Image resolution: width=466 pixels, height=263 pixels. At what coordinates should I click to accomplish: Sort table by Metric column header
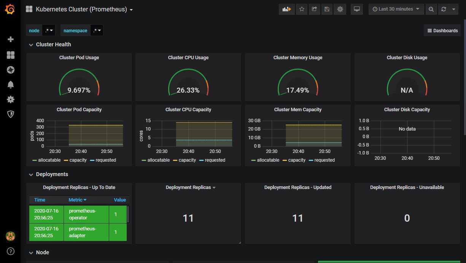77,200
